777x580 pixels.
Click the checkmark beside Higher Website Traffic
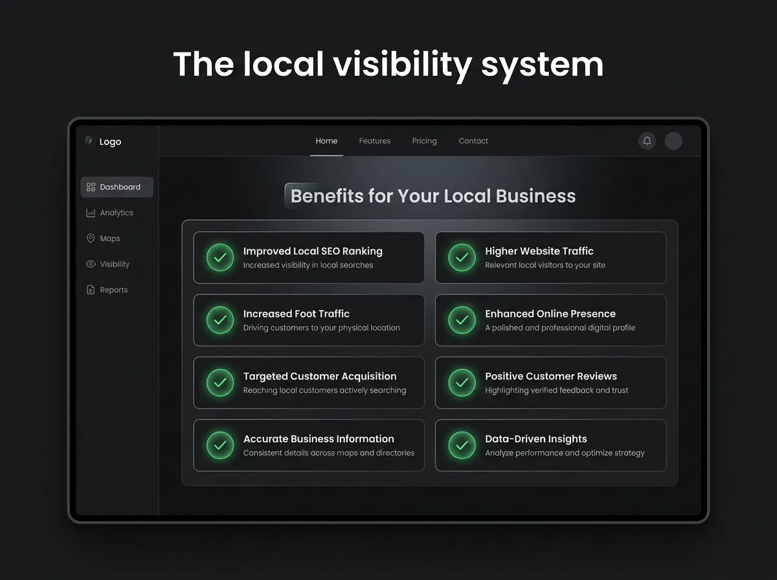(462, 258)
